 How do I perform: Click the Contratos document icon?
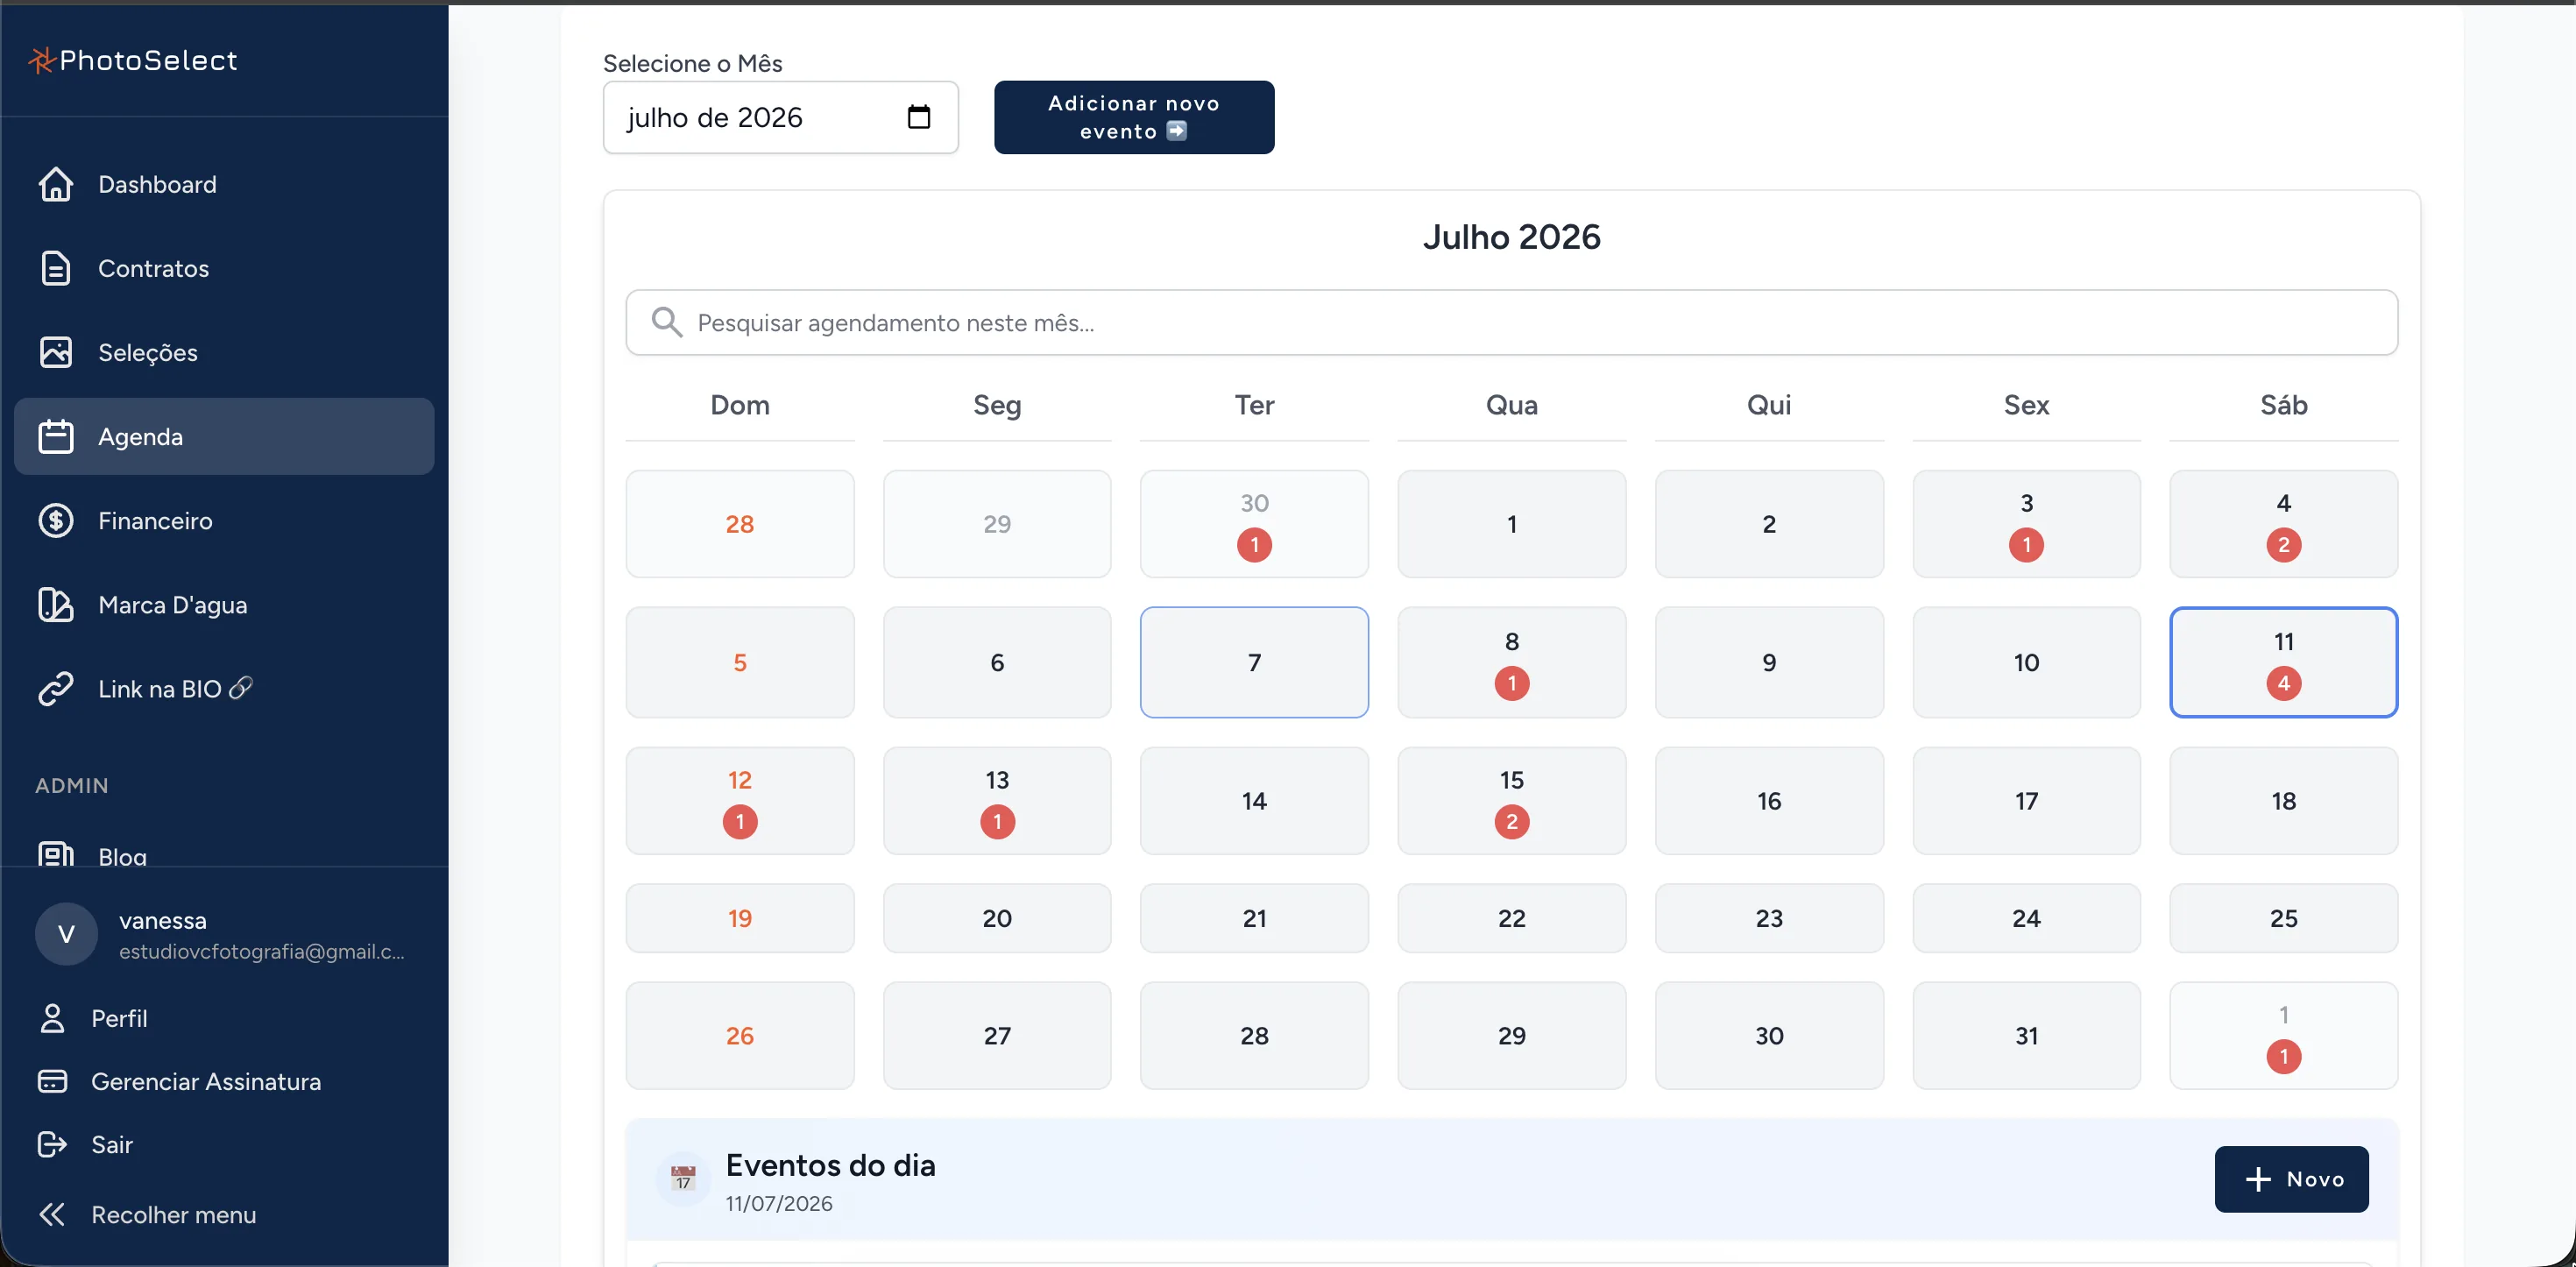(x=56, y=268)
